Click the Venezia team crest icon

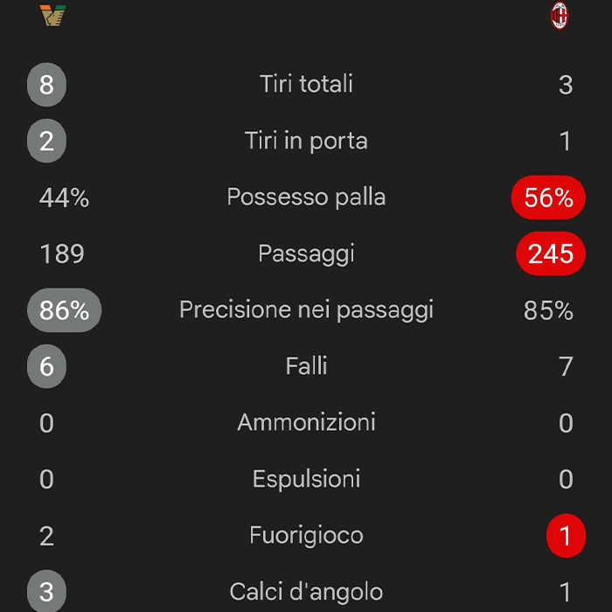click(52, 16)
